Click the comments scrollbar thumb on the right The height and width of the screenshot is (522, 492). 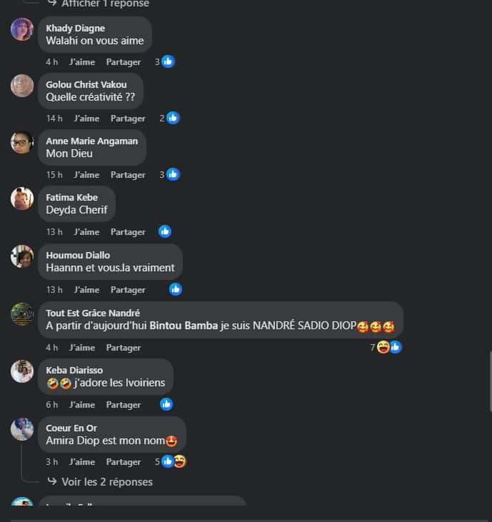pos(491,382)
